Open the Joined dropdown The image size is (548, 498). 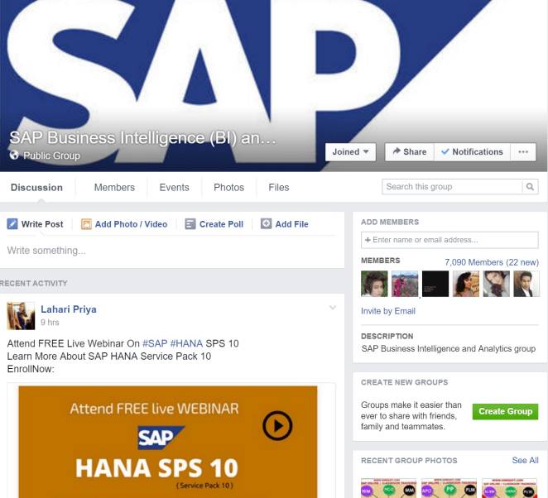pyautogui.click(x=352, y=152)
